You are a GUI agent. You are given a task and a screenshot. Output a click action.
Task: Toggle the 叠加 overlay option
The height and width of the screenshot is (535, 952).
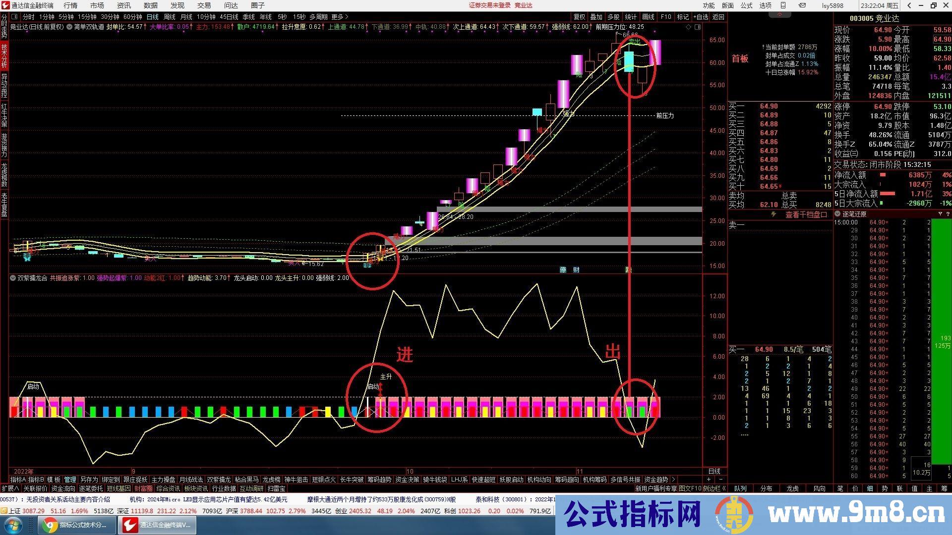(596, 17)
